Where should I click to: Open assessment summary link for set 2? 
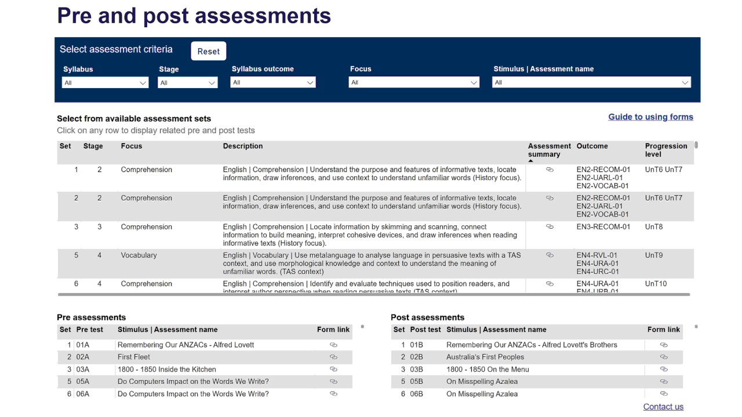(550, 198)
